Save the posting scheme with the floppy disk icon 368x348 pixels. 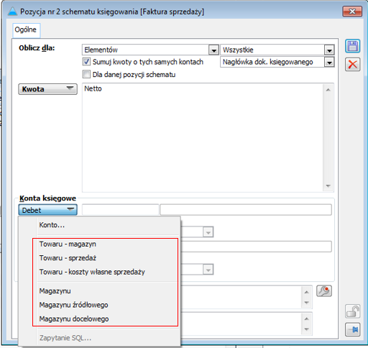coord(352,46)
